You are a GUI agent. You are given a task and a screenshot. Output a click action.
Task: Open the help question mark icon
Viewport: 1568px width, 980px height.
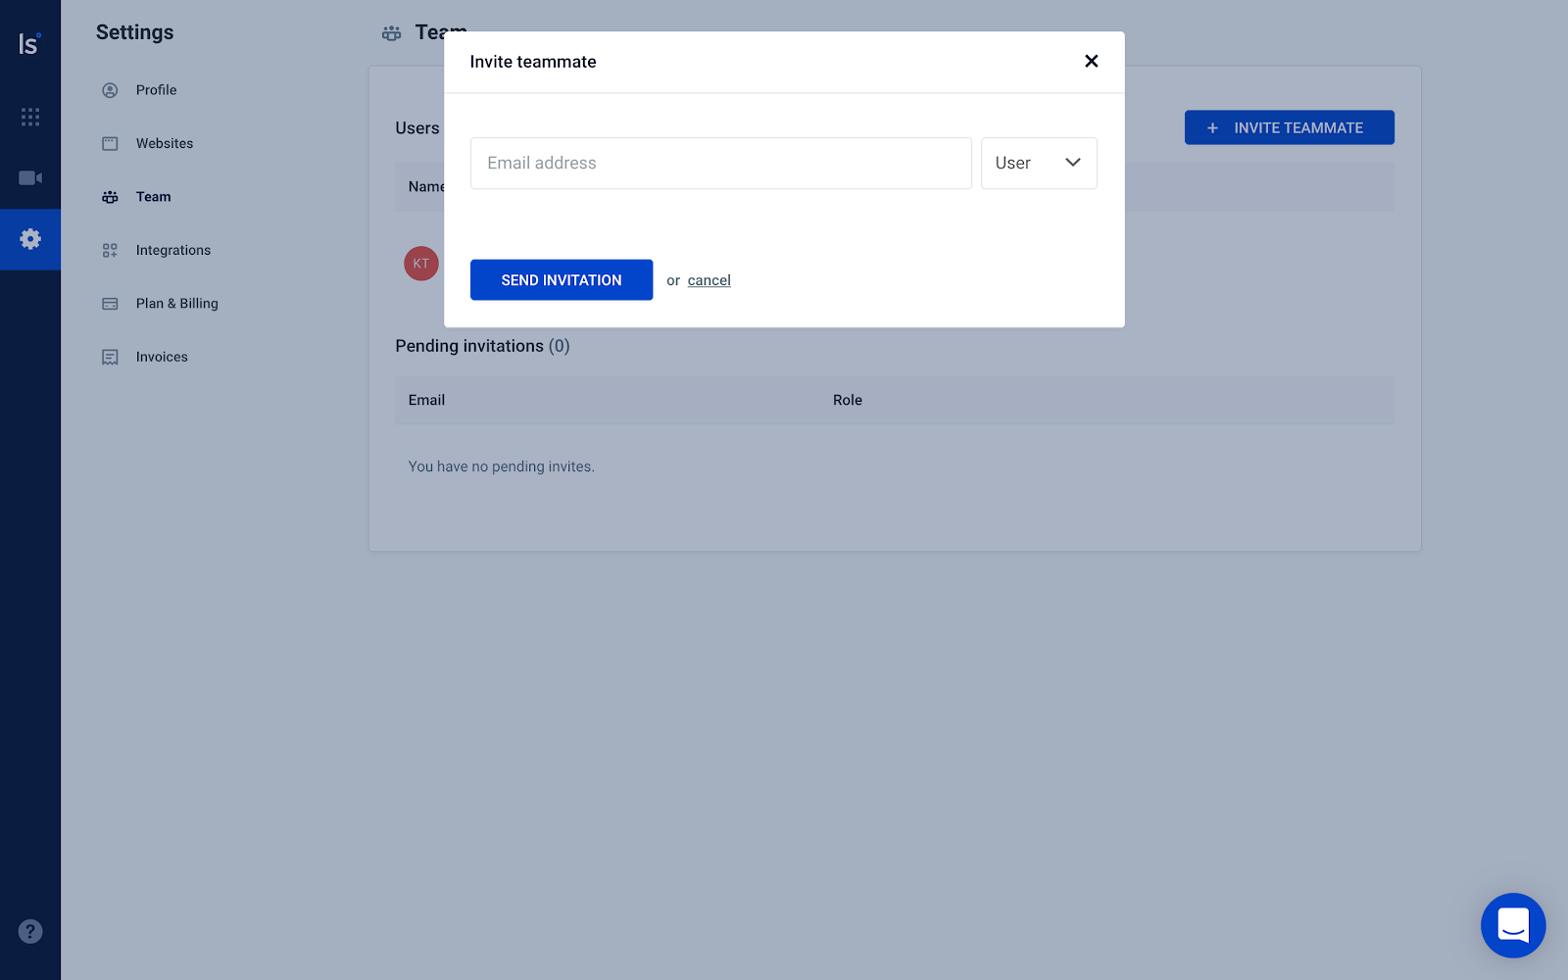30,931
